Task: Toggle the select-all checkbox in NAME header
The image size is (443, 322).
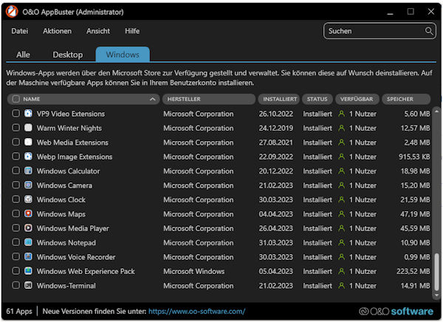Action: [x=16, y=99]
